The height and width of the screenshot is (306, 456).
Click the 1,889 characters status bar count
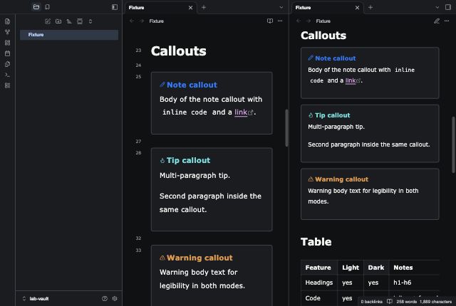(x=435, y=302)
